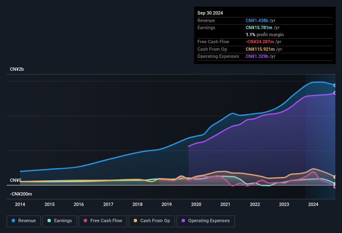The width and height of the screenshot is (342, 233).
Task: Click the Free Cash Flow endpoint marker
Action: click(x=335, y=187)
